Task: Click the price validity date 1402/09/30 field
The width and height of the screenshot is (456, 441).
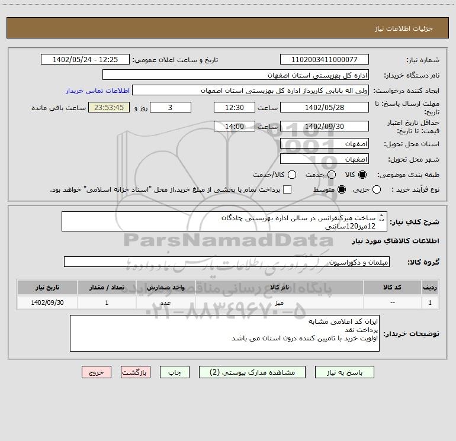Action: [x=325, y=126]
